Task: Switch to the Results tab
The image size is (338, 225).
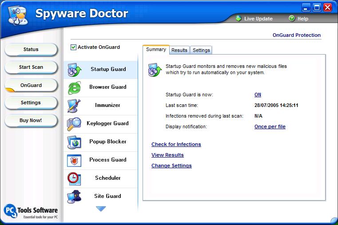Action: tap(179, 50)
